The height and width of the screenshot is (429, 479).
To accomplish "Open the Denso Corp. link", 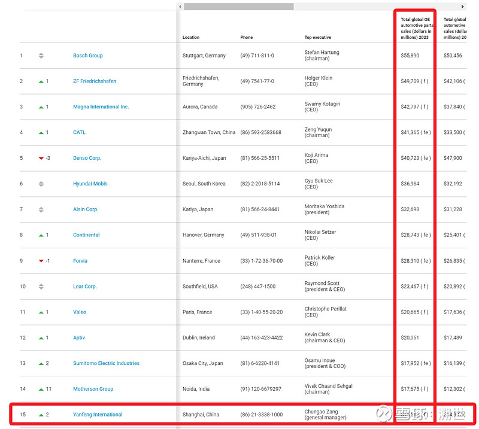I will 87,158.
